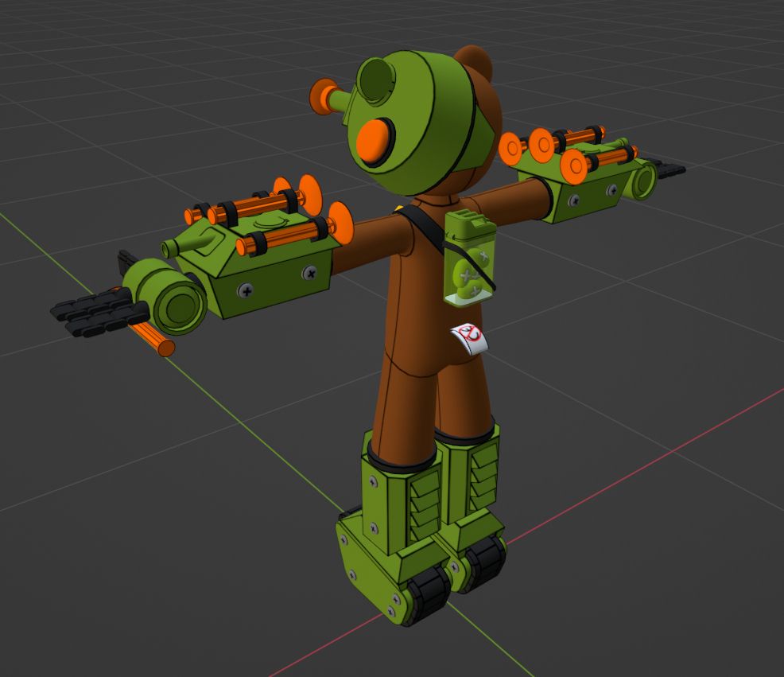Select the green eye scope on the helmet
The image size is (784, 677).
coord(376,81)
